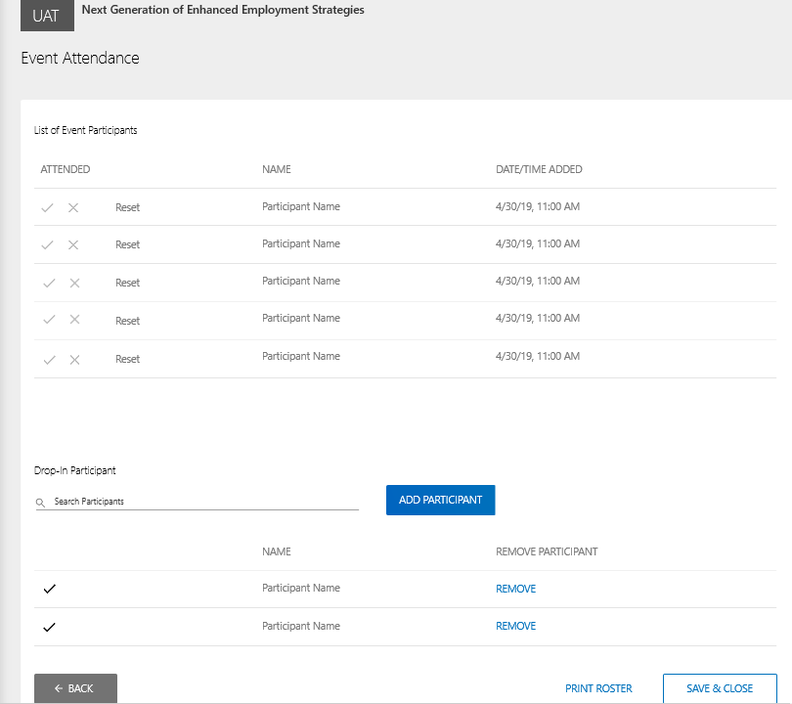Reset attendance for first participant

point(127,207)
